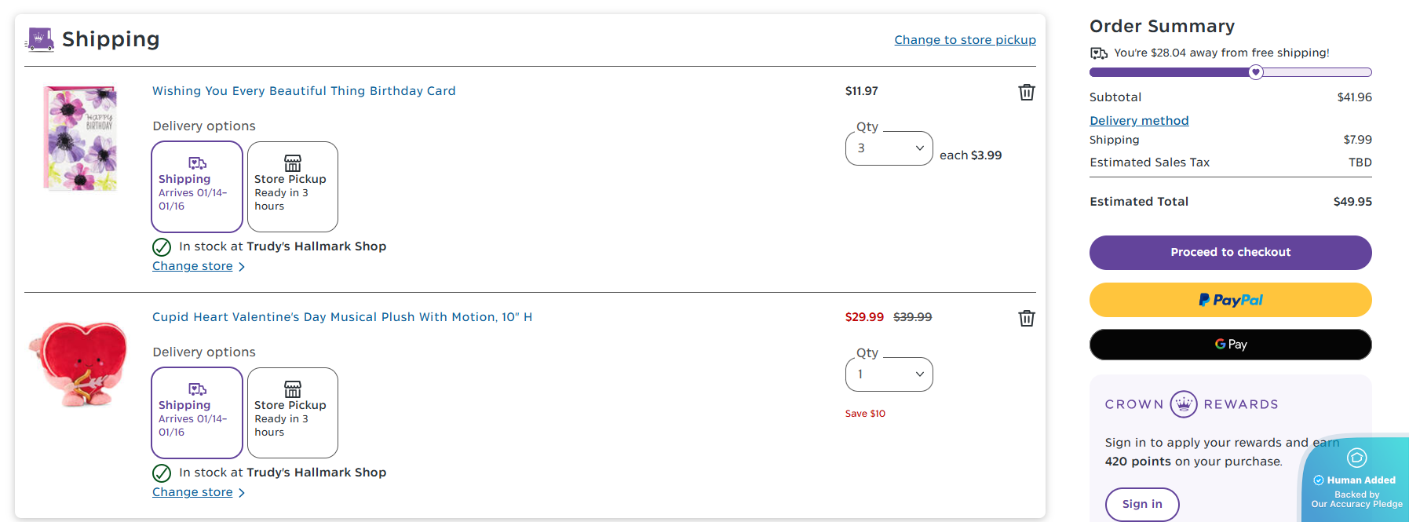Click the Human Added accuracy badge
This screenshot has height=522, width=1409.
[x=1356, y=480]
